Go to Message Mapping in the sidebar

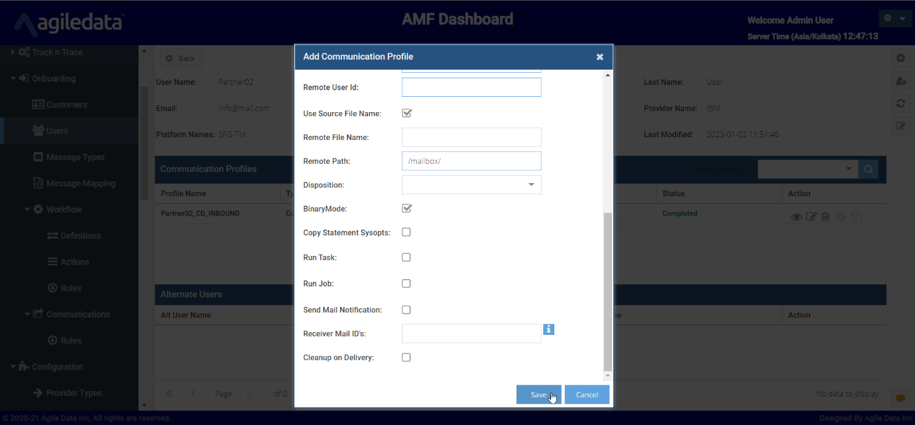pos(80,184)
